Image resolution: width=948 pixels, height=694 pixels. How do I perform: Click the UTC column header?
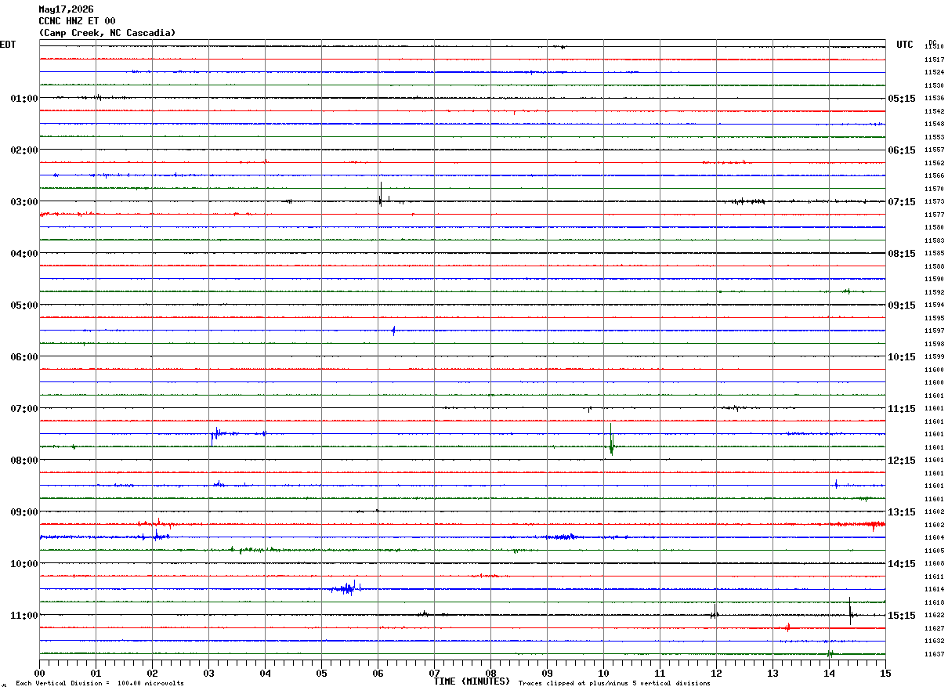[905, 45]
